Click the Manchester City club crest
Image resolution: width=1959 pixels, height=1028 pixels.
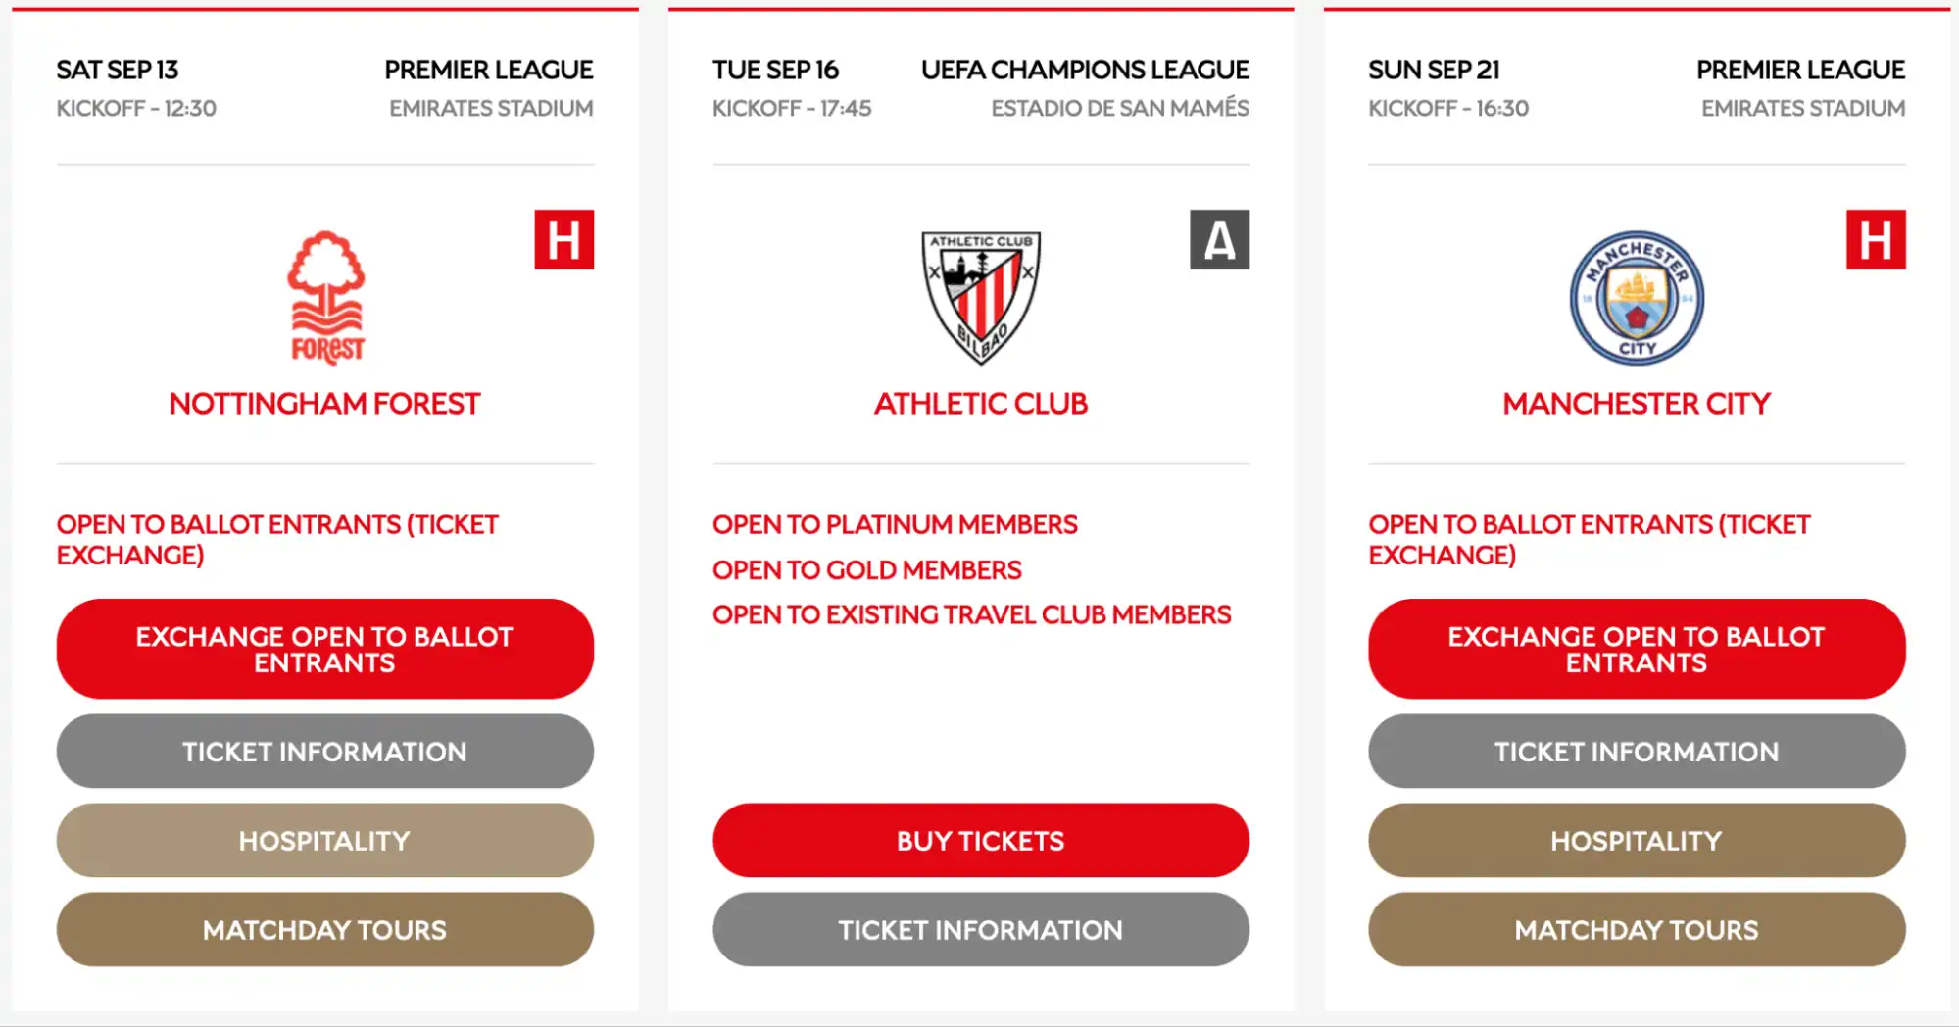point(1635,296)
